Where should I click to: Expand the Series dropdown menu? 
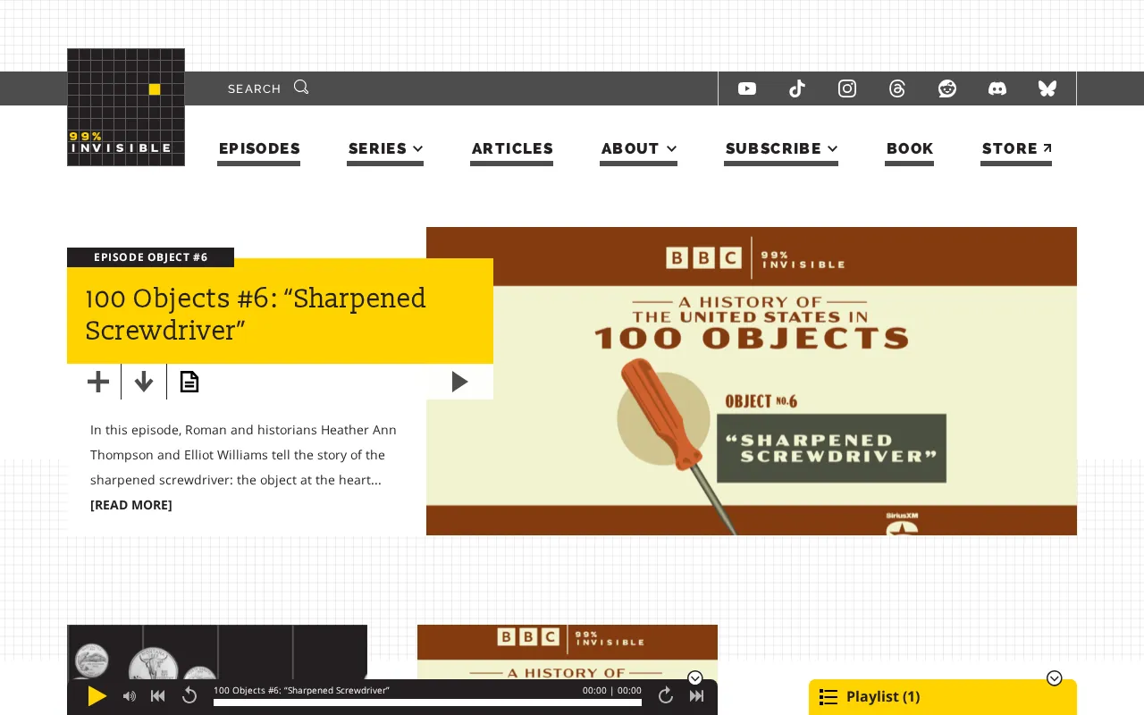(385, 149)
